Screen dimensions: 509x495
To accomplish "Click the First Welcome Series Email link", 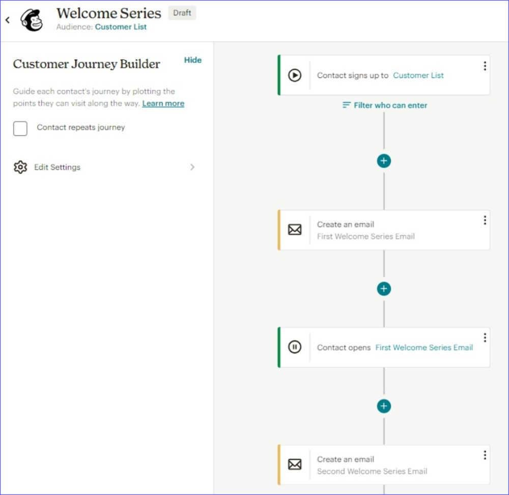I will pyautogui.click(x=423, y=347).
